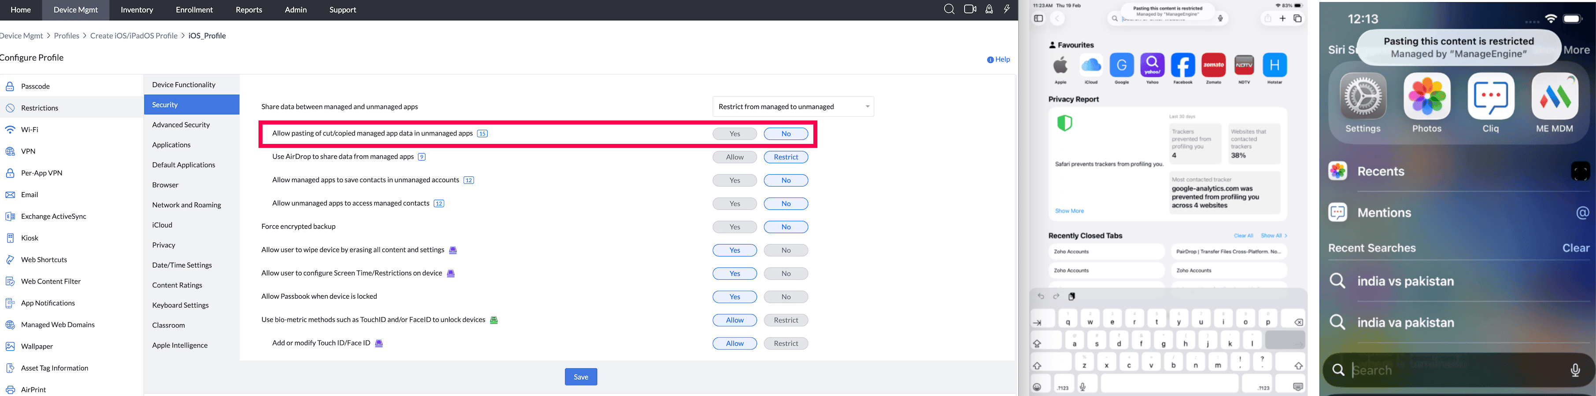Tap the Search field on the iPhone

1459,370
